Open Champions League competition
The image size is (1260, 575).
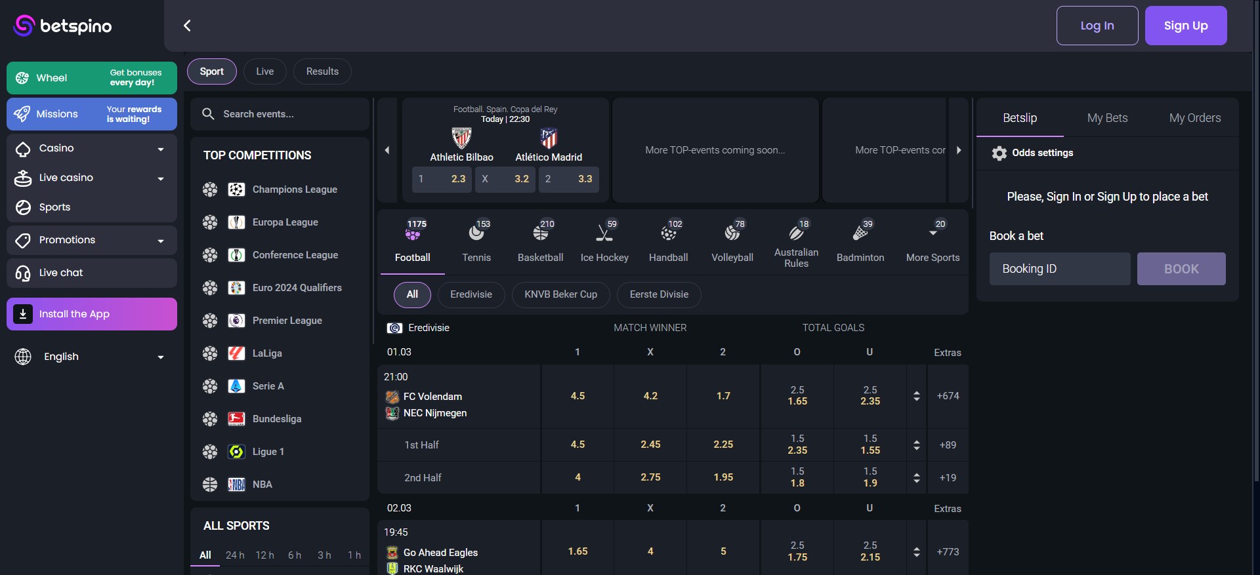(280, 189)
